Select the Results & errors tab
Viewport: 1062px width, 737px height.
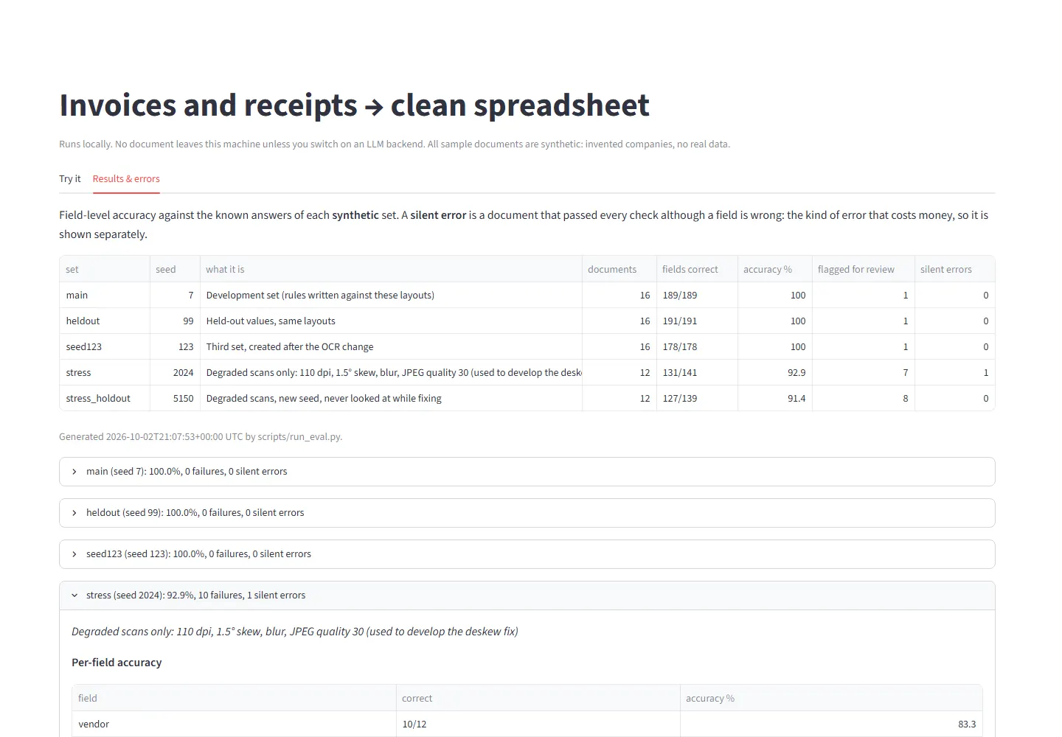click(126, 179)
